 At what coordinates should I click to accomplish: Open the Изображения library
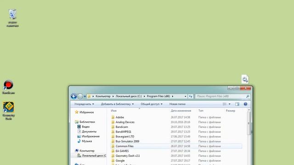click(x=90, y=137)
